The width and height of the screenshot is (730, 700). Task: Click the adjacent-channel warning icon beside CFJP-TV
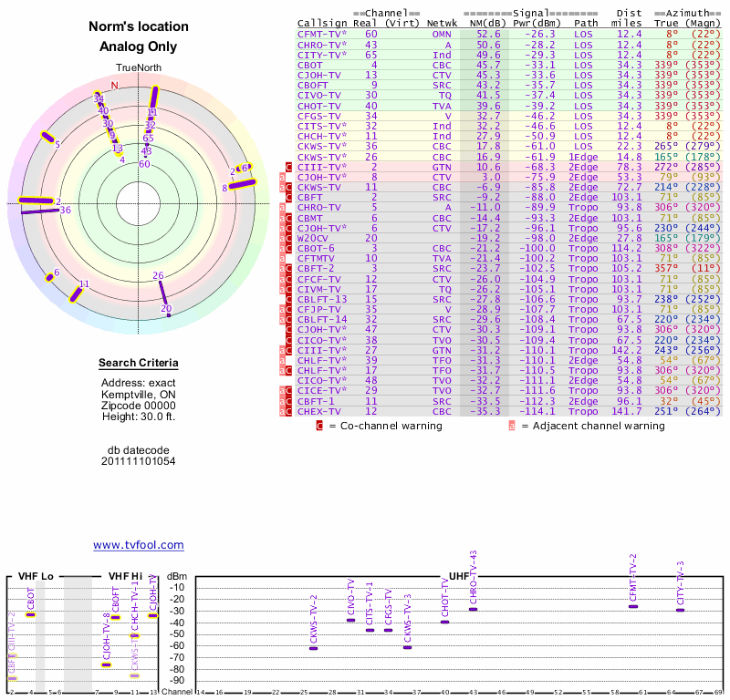283,308
